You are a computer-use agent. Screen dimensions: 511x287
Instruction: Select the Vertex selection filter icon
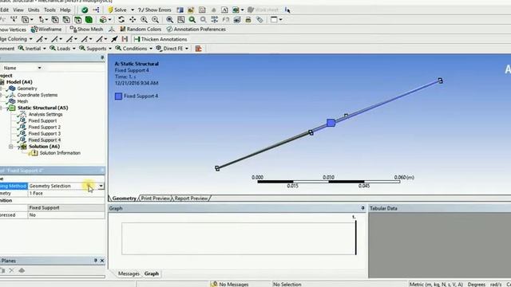click(55, 20)
